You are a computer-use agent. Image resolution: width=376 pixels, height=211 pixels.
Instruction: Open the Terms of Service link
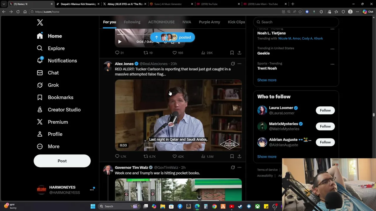267,170
